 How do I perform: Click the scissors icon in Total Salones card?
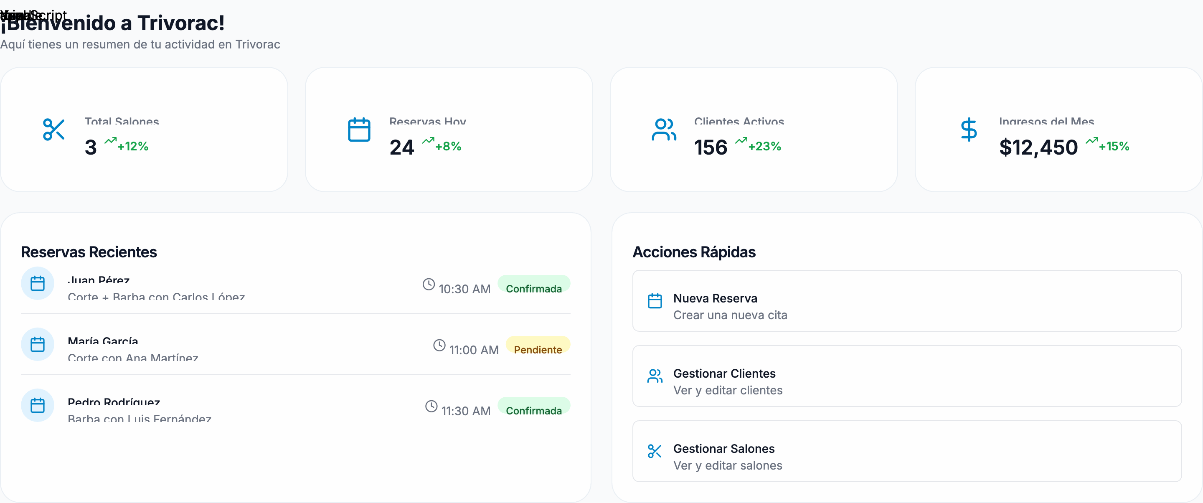coord(54,130)
